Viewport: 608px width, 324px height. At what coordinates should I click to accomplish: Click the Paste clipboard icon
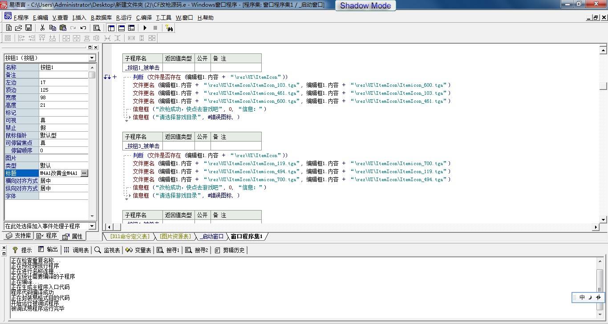pyautogui.click(x=63, y=28)
